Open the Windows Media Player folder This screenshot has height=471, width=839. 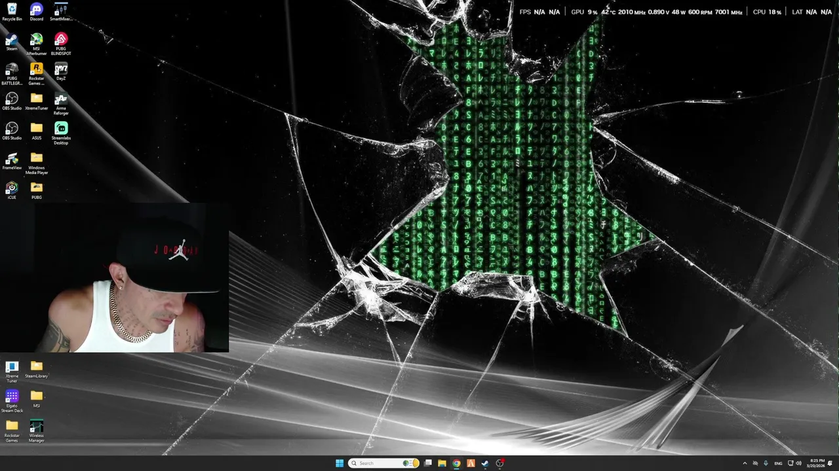(37, 164)
